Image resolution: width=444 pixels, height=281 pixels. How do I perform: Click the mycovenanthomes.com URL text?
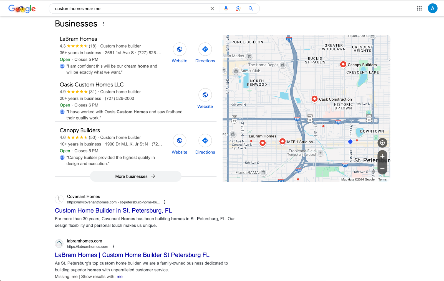click(x=114, y=202)
